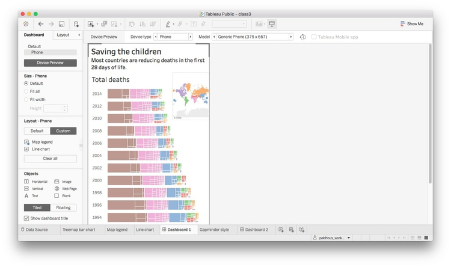Click the Show Me button
This screenshot has width=451, height=267.
click(x=411, y=24)
